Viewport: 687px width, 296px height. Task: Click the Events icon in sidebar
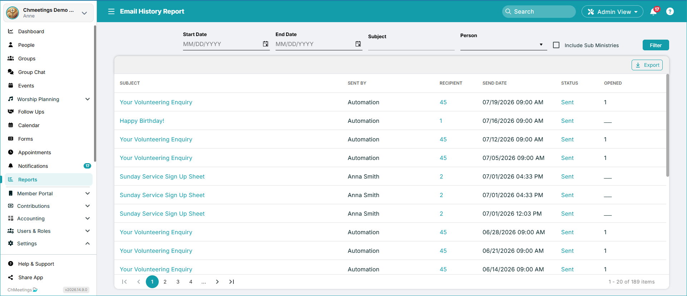[x=11, y=86]
